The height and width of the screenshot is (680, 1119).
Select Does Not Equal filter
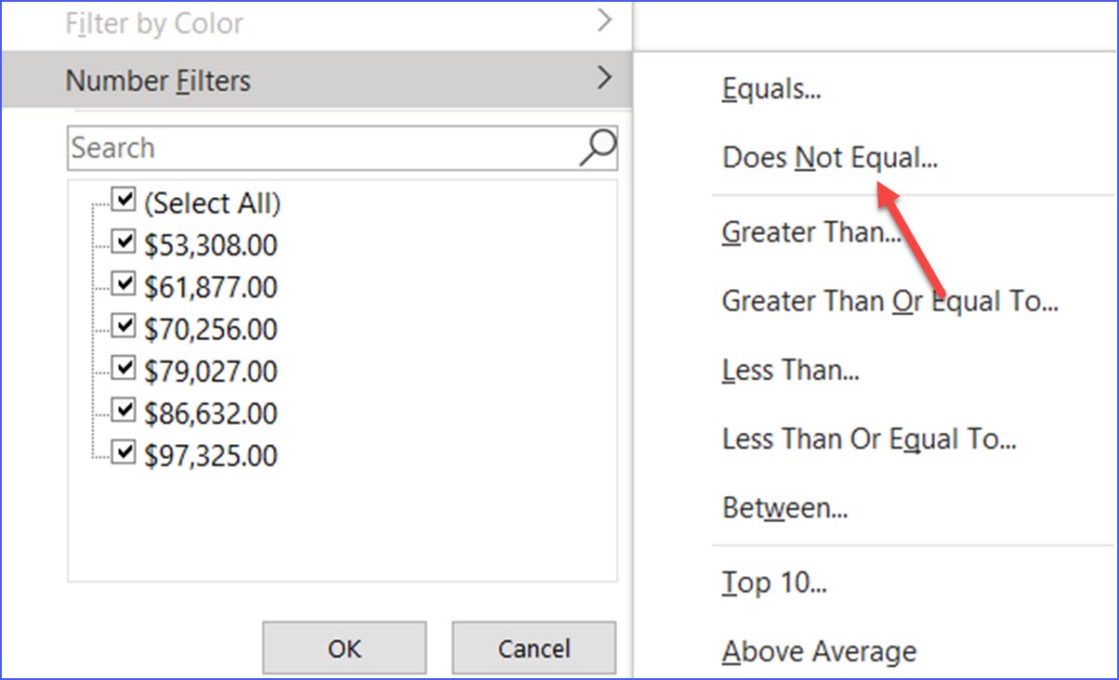[830, 157]
